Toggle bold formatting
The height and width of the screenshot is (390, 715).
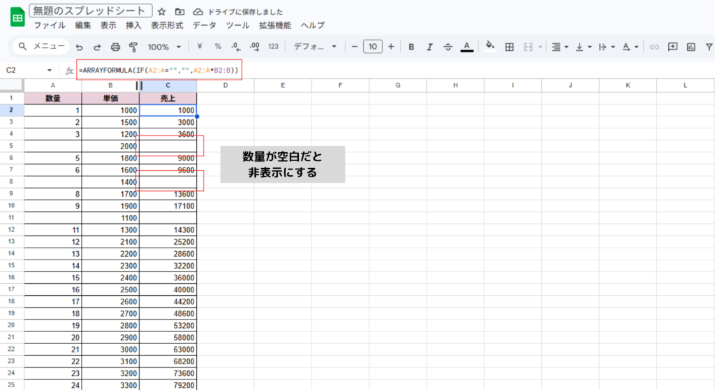click(411, 47)
